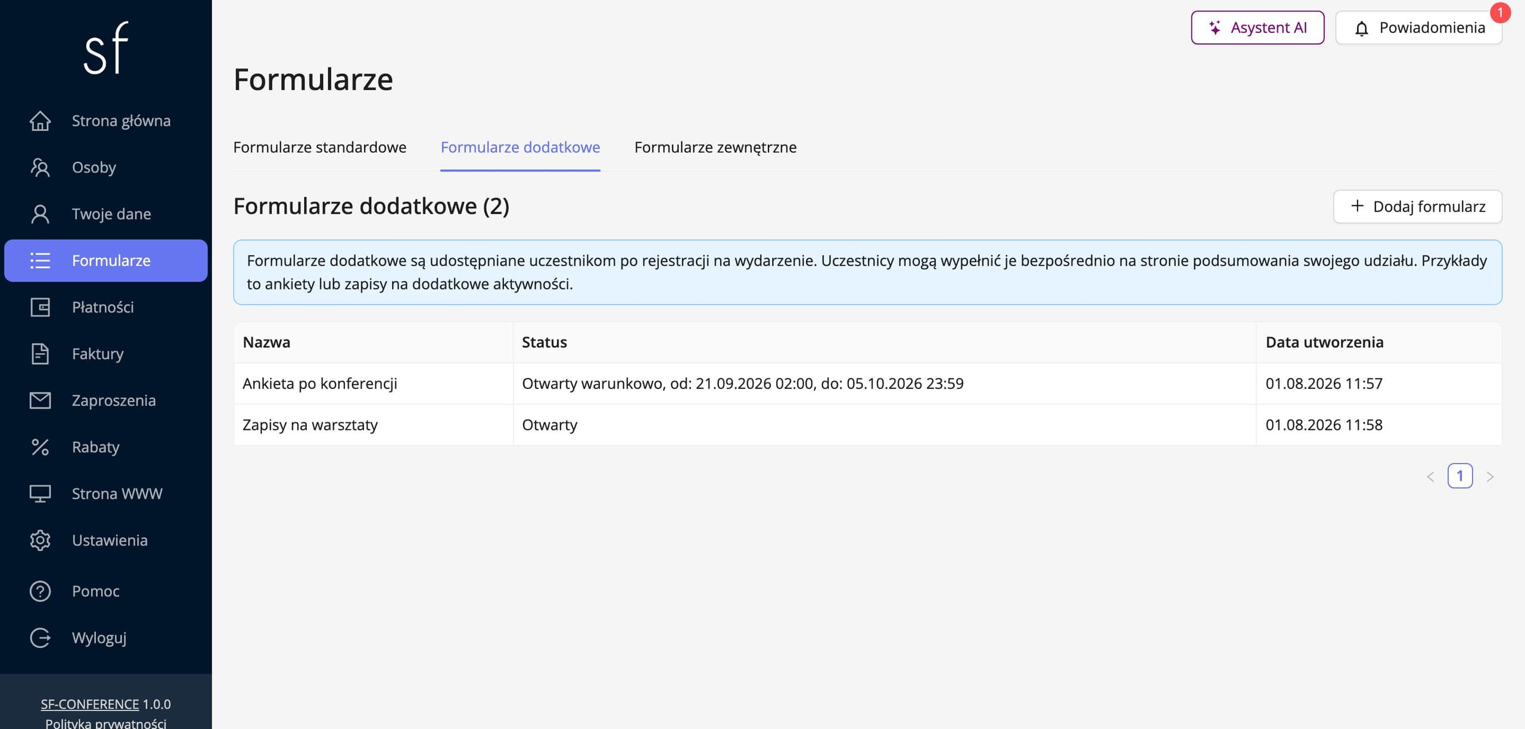Open the Ankieta po konferencji row
The height and width of the screenshot is (729, 1525).
(867, 384)
